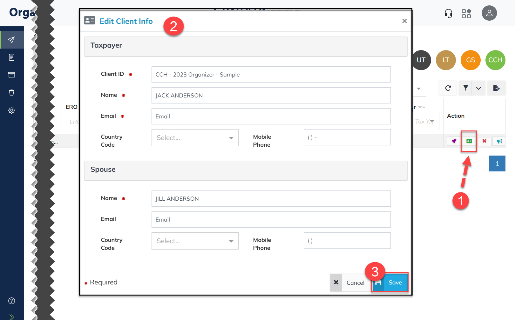Click the export file icon
Image resolution: width=515 pixels, height=320 pixels.
pos(496,88)
